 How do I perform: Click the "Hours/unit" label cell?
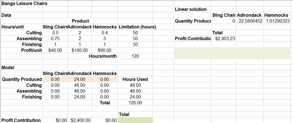click(x=13, y=27)
